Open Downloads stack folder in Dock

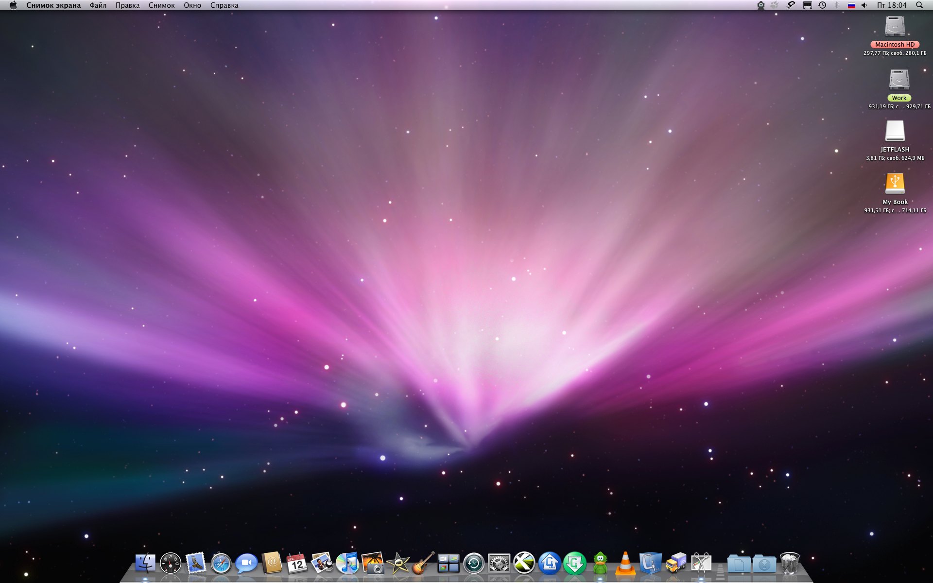764,564
